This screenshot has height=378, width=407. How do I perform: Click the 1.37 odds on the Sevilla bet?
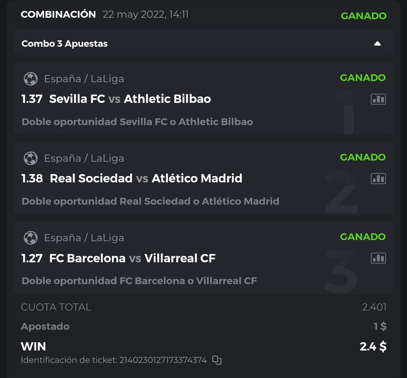(32, 99)
